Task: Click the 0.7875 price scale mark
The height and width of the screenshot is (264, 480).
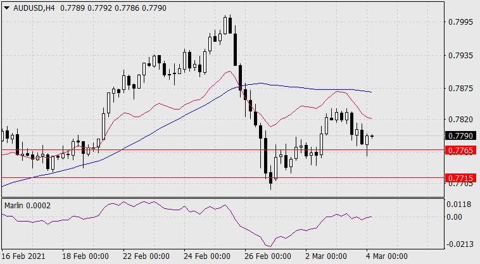Action: 460,89
